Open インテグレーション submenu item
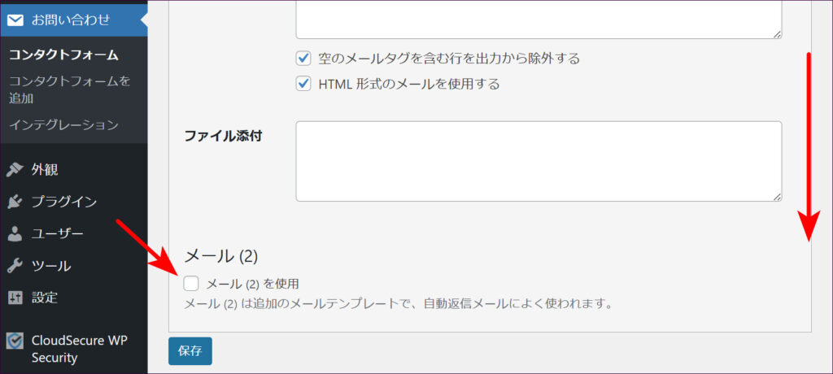 pos(63,125)
